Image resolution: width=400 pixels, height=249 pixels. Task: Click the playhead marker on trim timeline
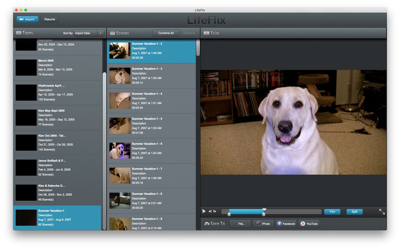tap(264, 210)
